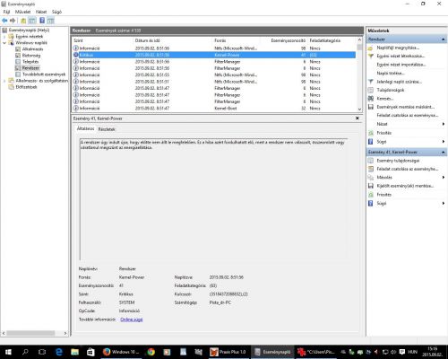Open Microsoft Edge from the taskbar
Viewport: 448px width, 359px height.
(x=59, y=352)
